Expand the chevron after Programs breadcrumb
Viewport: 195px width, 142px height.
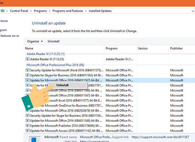pyautogui.click(x=50, y=11)
